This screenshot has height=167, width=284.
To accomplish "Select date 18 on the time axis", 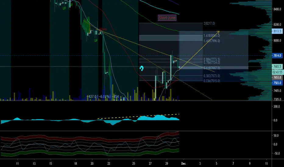I will pos(76,164).
